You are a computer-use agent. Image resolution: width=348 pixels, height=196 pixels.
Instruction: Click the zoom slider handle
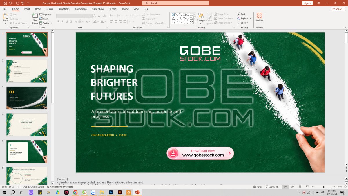324,187
